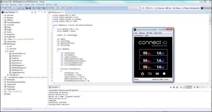Open the File menu in Eclipse

pos(3,5)
